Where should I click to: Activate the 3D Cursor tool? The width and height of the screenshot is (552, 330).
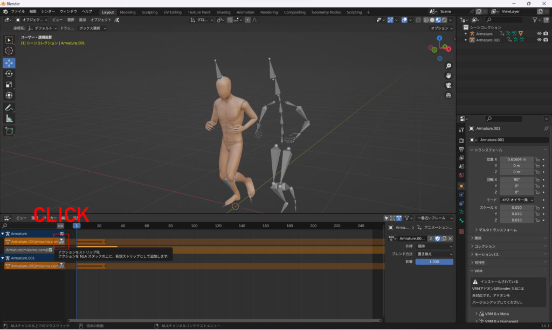(x=9, y=51)
